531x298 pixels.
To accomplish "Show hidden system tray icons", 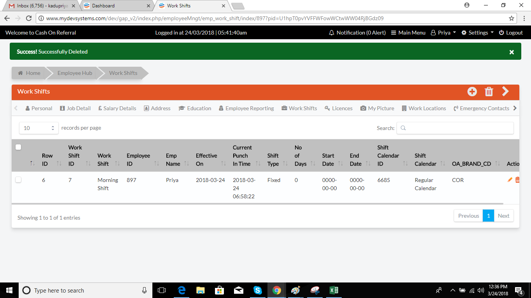I will tap(452, 290).
